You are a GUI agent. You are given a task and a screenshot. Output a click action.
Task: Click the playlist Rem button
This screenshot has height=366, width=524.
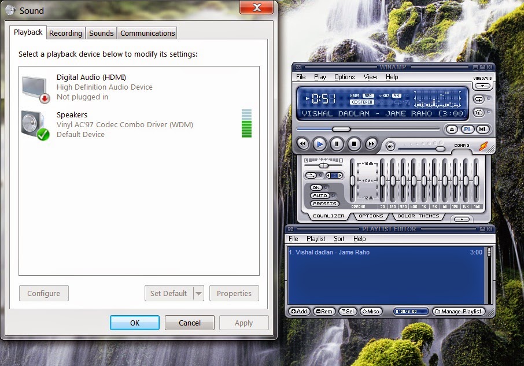pos(324,311)
